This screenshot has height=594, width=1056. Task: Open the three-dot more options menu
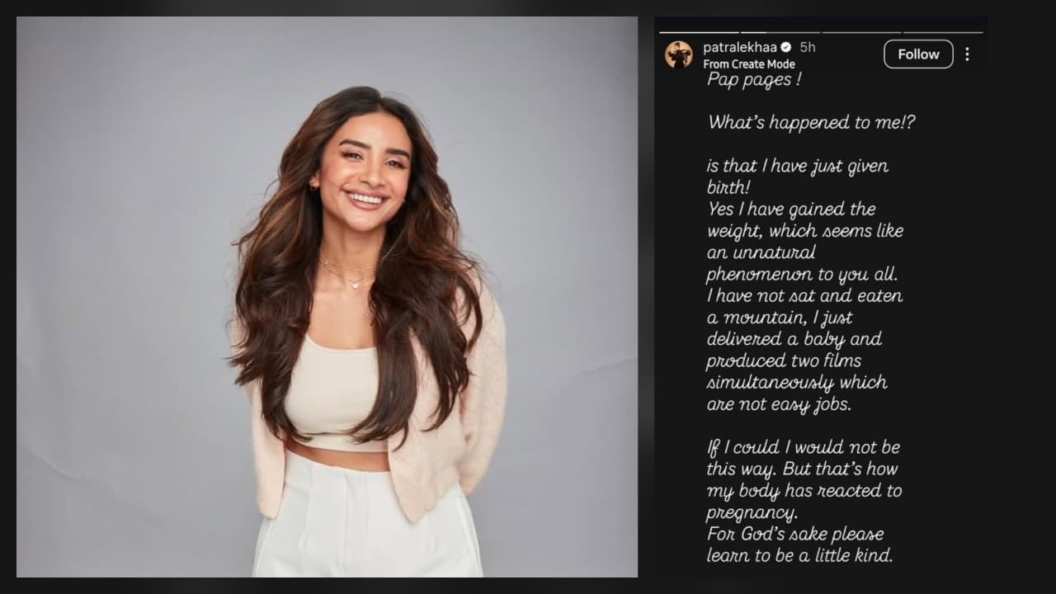tap(967, 54)
